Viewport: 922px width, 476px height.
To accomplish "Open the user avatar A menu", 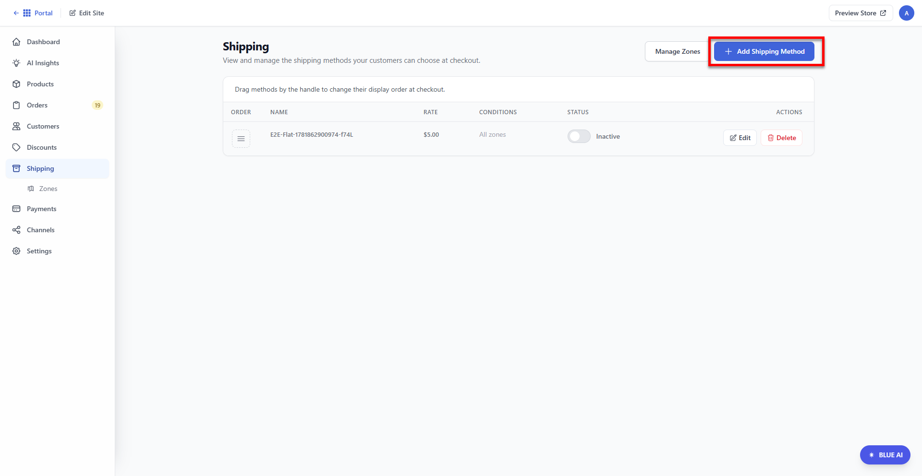I will [907, 13].
